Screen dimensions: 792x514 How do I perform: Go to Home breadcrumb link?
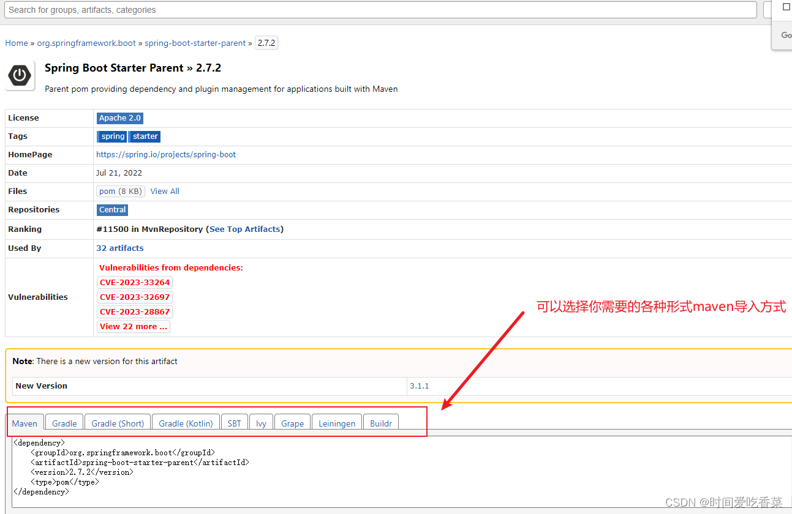[x=17, y=43]
